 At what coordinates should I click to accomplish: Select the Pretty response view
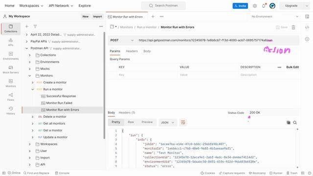click(116, 122)
